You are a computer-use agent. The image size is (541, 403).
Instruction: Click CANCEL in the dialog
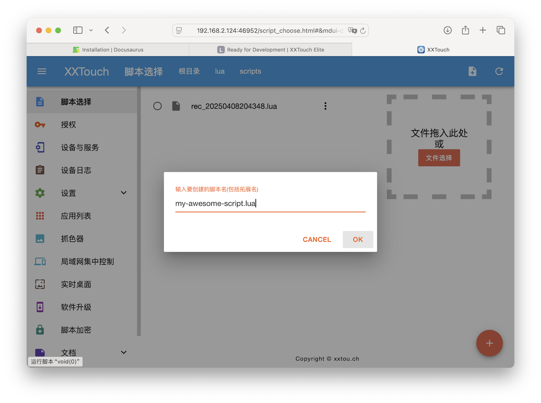click(317, 239)
